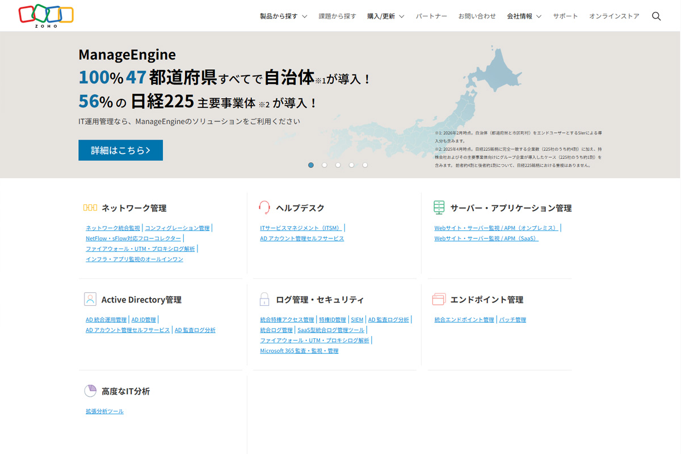
Task: Click the サーバー・アプリケーション管理 heading
Action: (x=511, y=208)
